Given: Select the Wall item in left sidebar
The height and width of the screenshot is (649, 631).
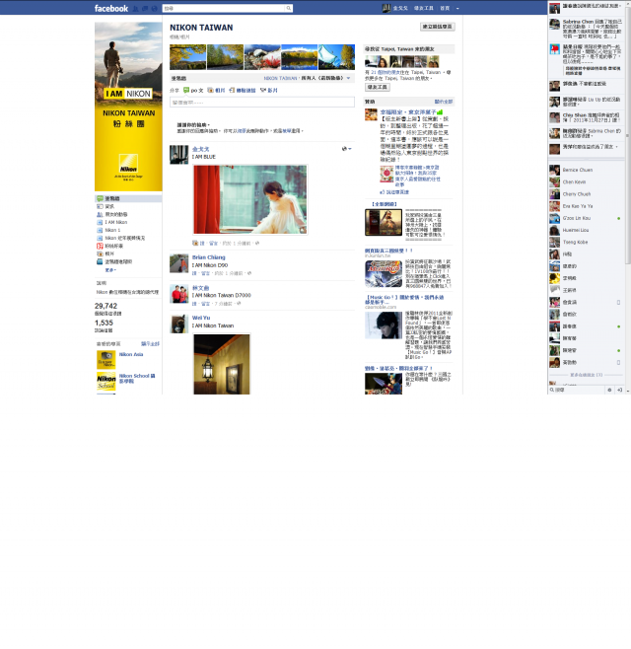Looking at the screenshot, I should [128, 198].
